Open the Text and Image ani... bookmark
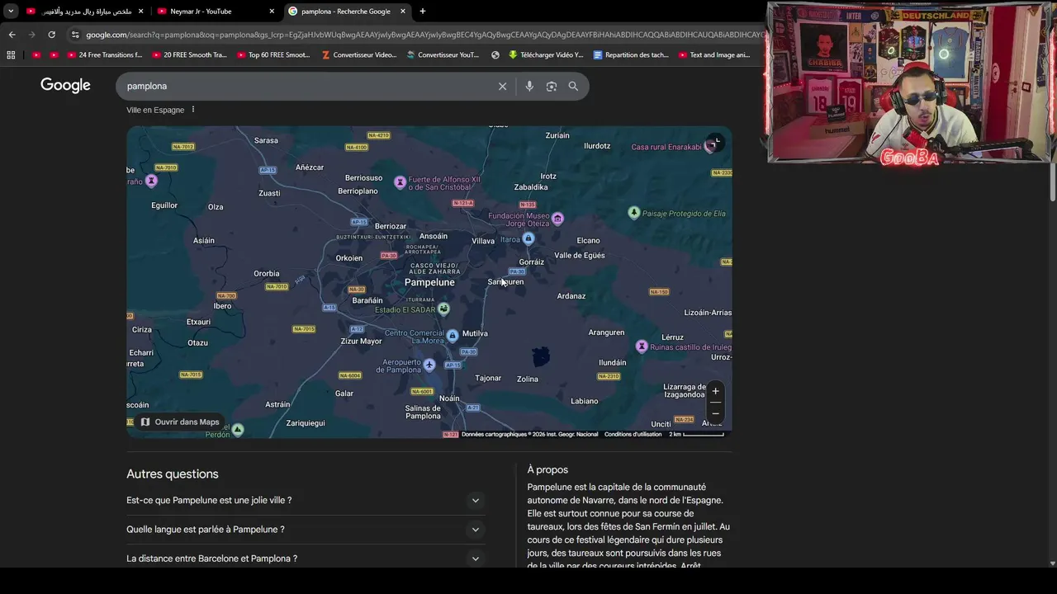 click(x=713, y=55)
